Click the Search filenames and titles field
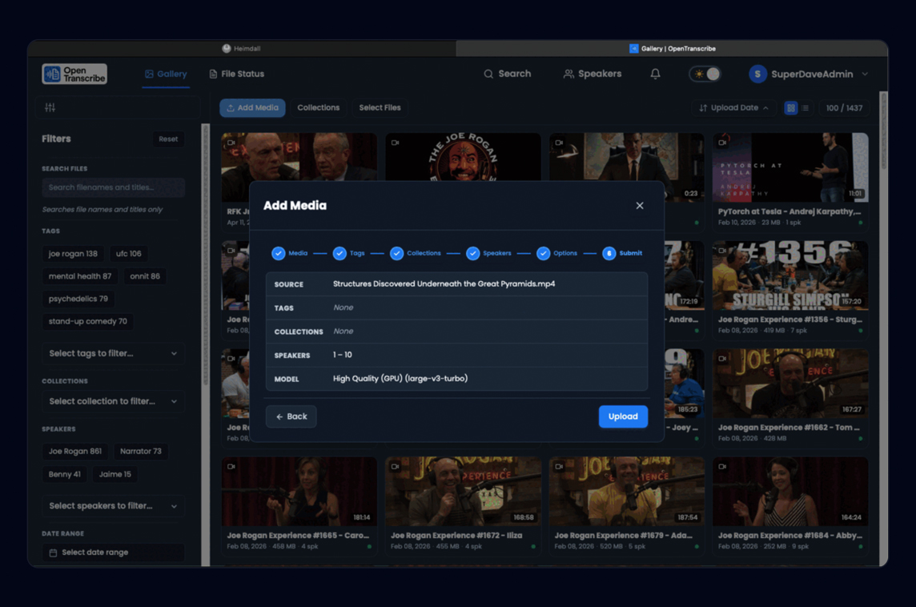 tap(113, 187)
